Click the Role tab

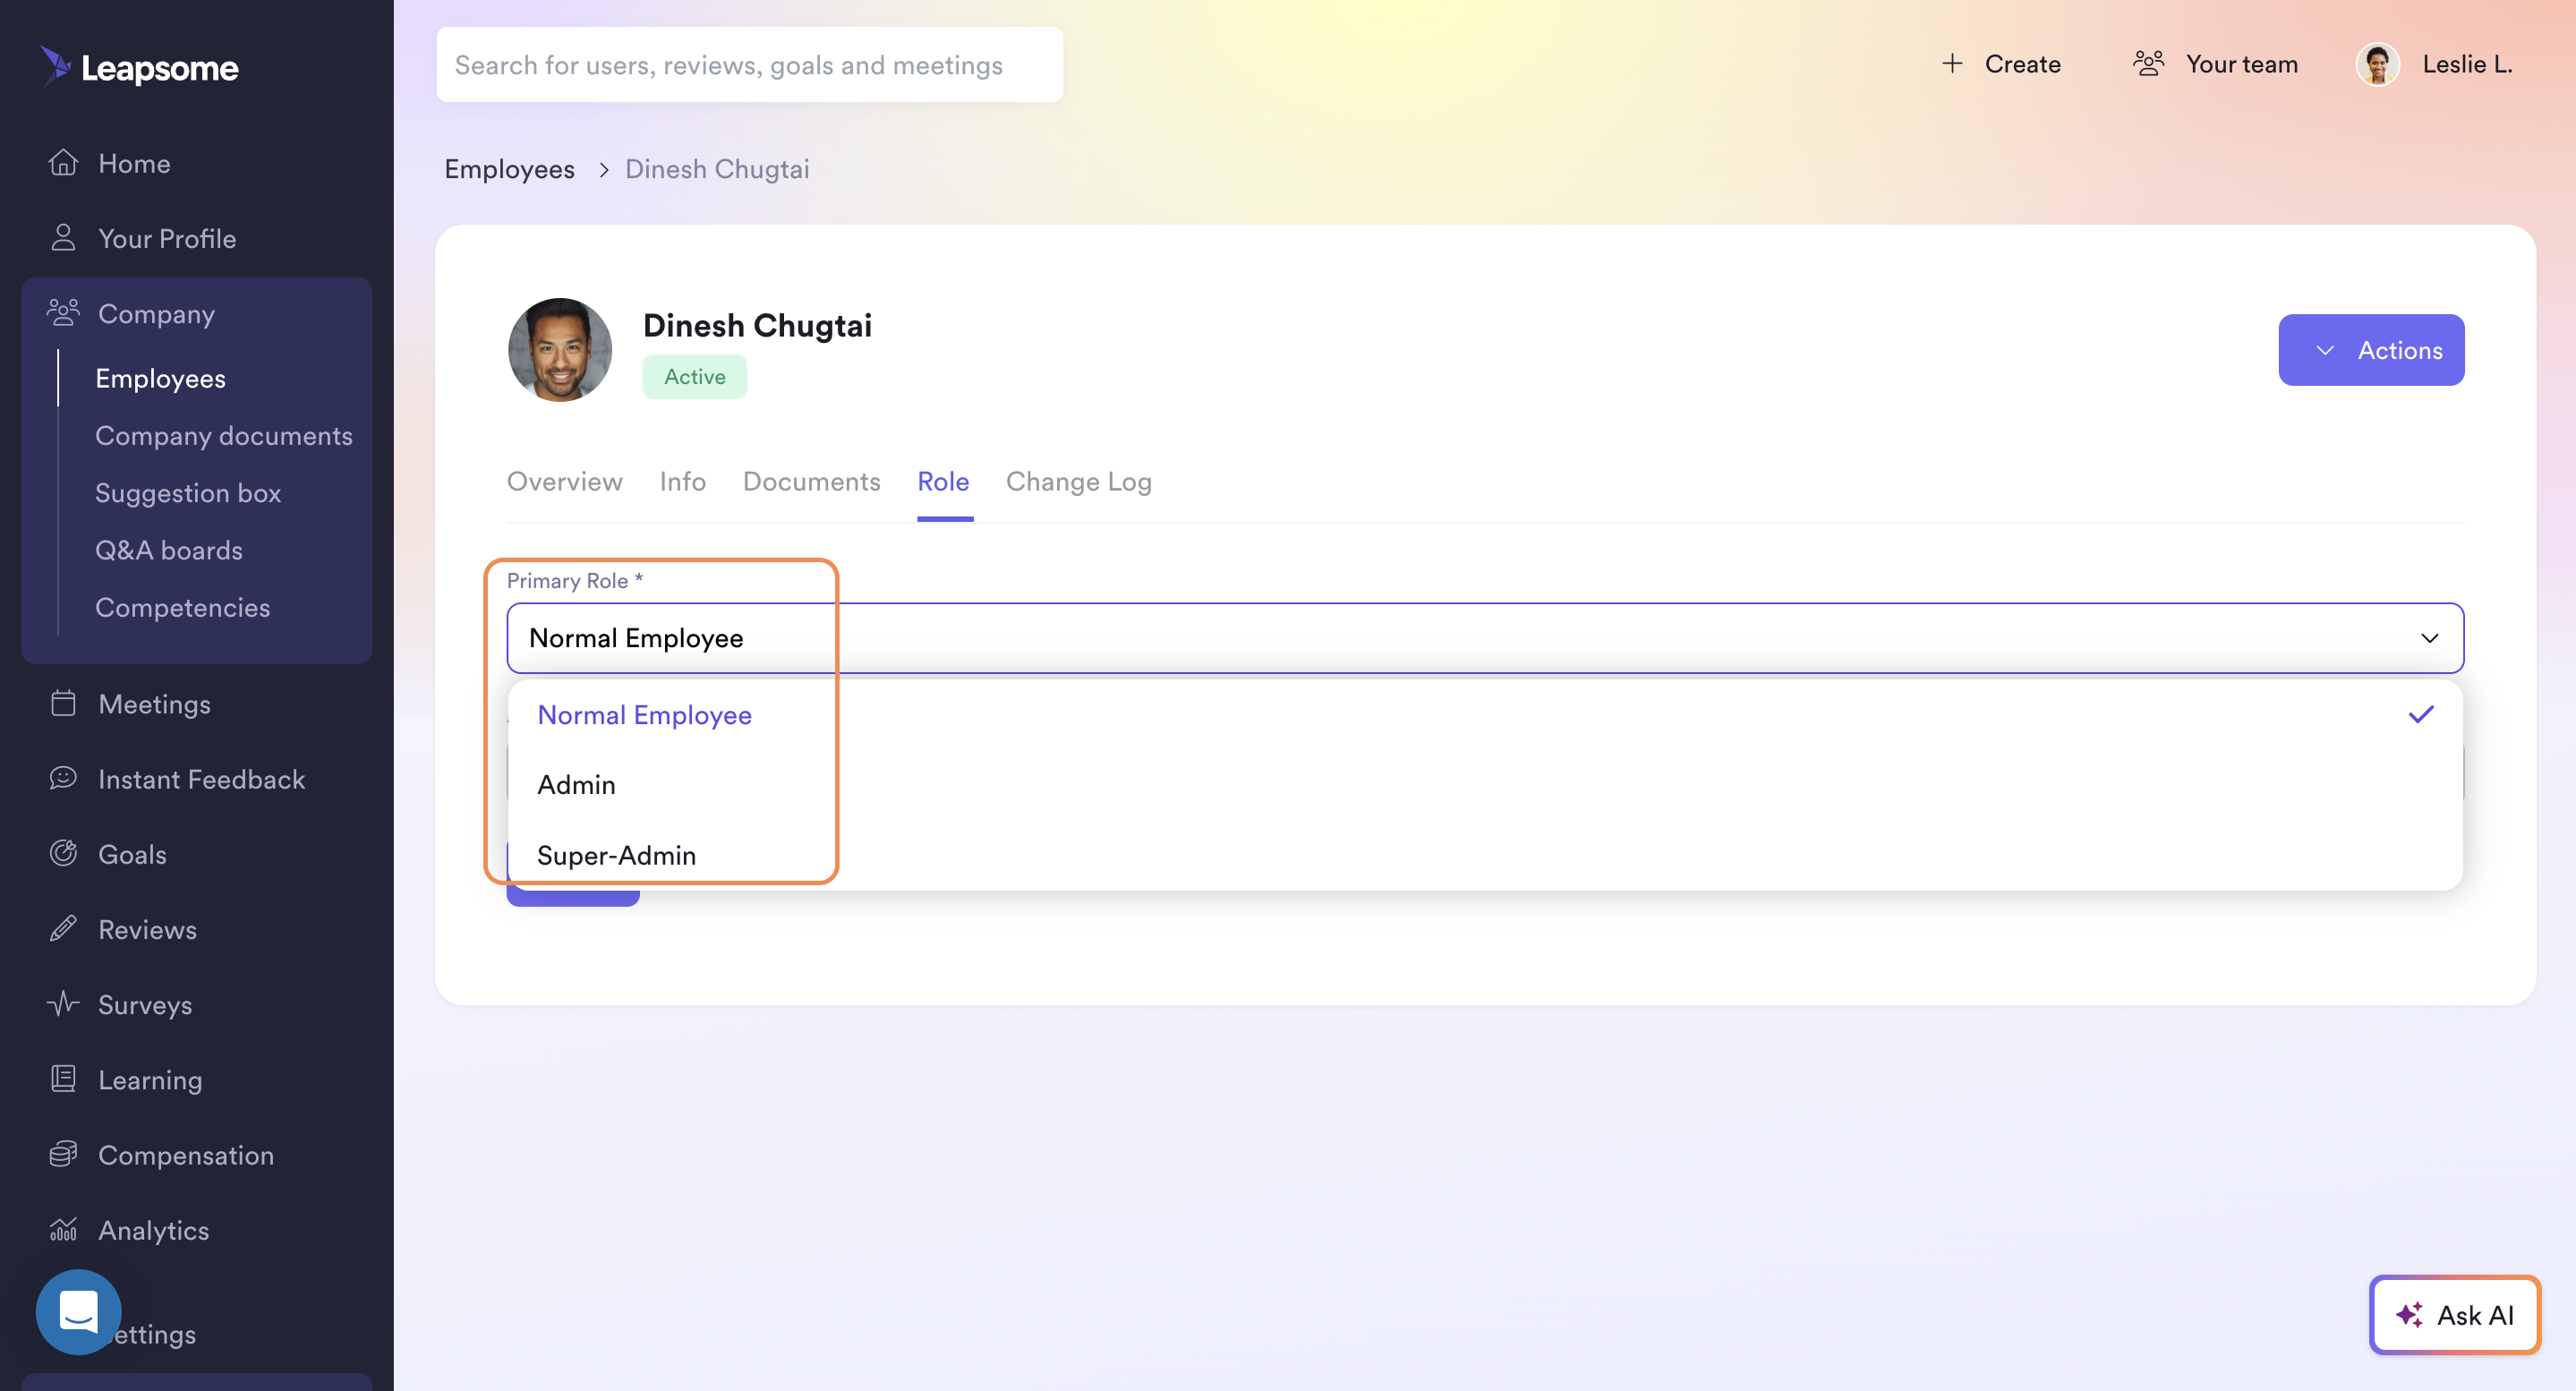pos(943,482)
